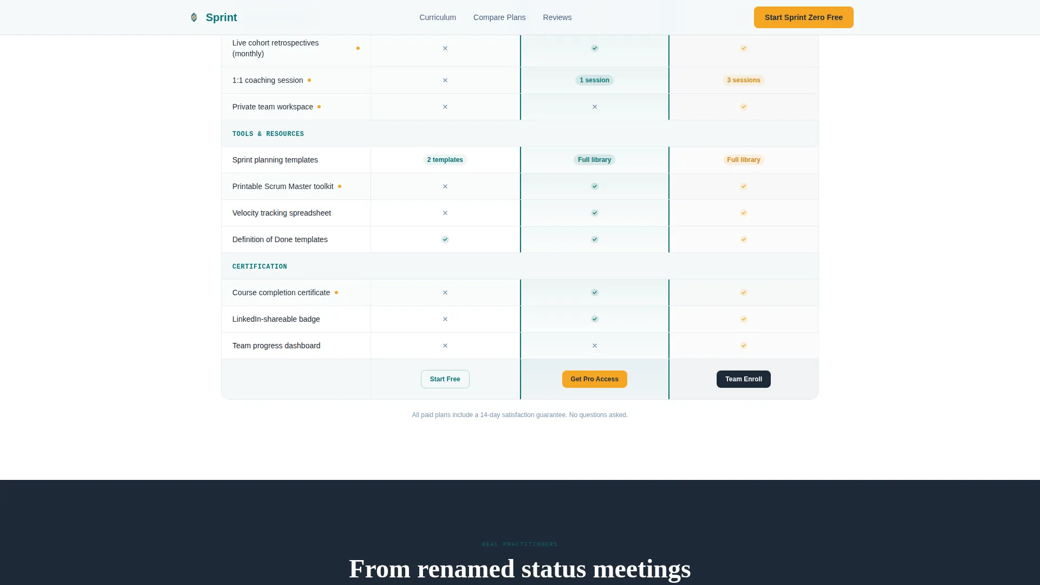The height and width of the screenshot is (585, 1040).
Task: Click Pro column checkmark for Printable Scrum Master toolkit
Action: click(595, 186)
